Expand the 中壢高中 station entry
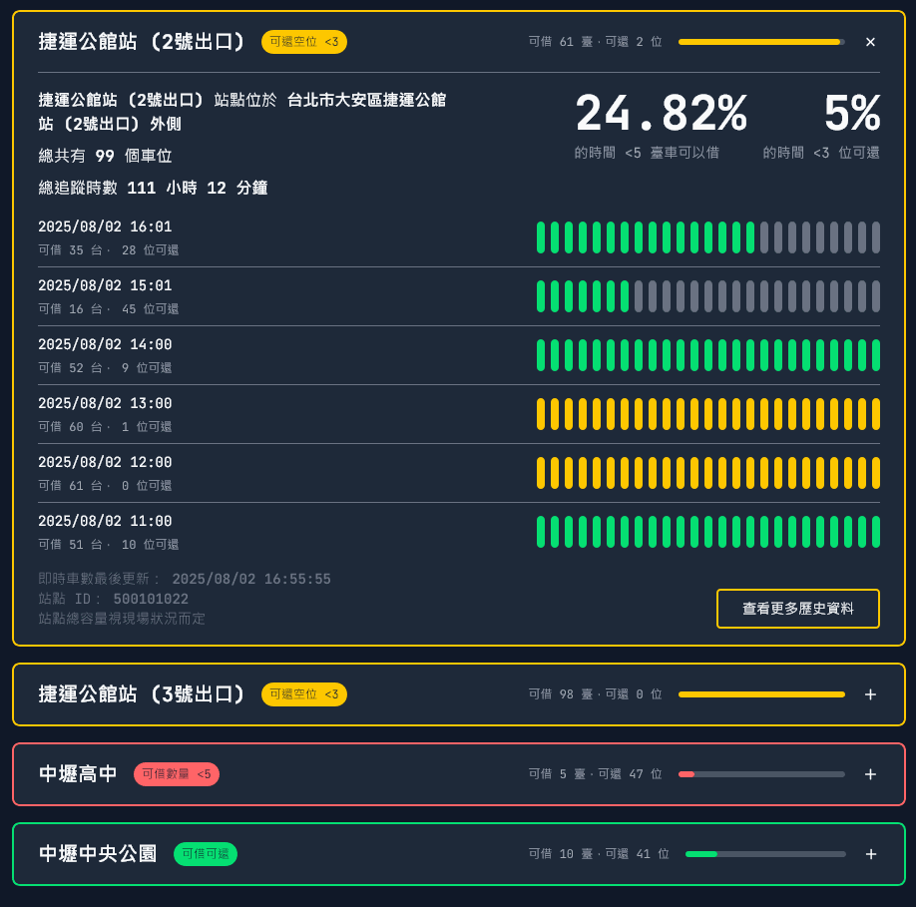The width and height of the screenshot is (916, 907). click(77, 774)
